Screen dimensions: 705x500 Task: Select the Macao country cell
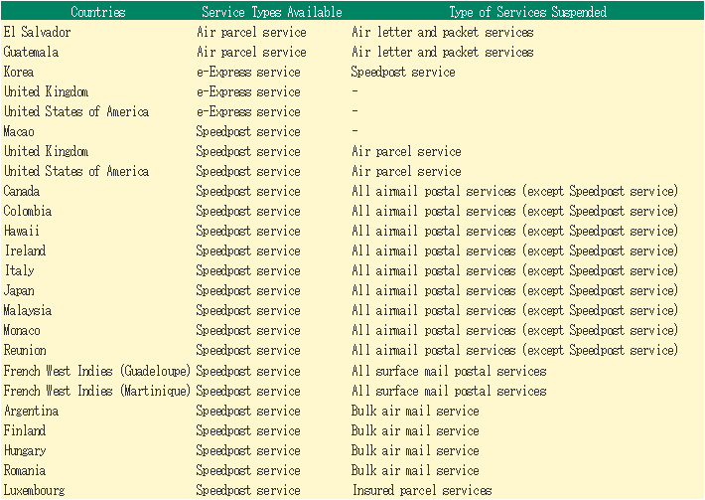click(19, 131)
